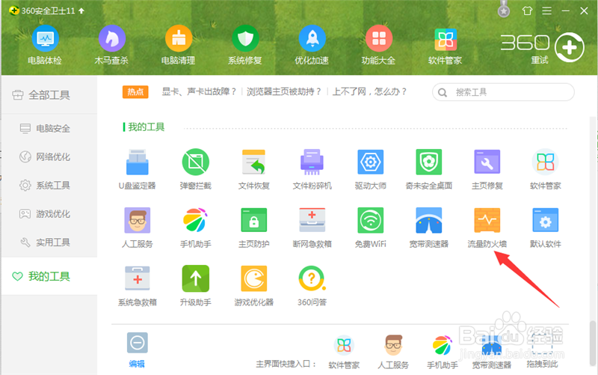Launch 文件恢复 file recovery
Viewport: 598px width, 375px height.
pyautogui.click(x=254, y=169)
